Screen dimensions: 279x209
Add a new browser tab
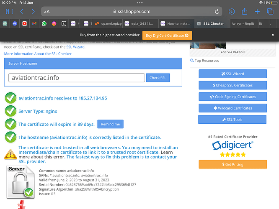pyautogui.click(x=257, y=12)
